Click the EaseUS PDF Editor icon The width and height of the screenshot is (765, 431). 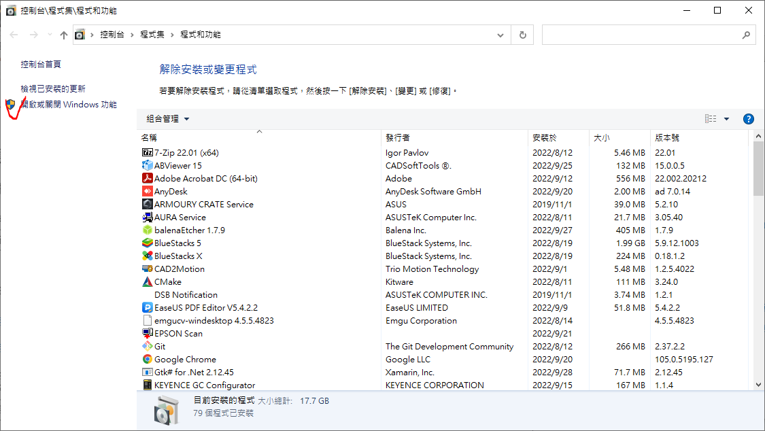coord(148,308)
